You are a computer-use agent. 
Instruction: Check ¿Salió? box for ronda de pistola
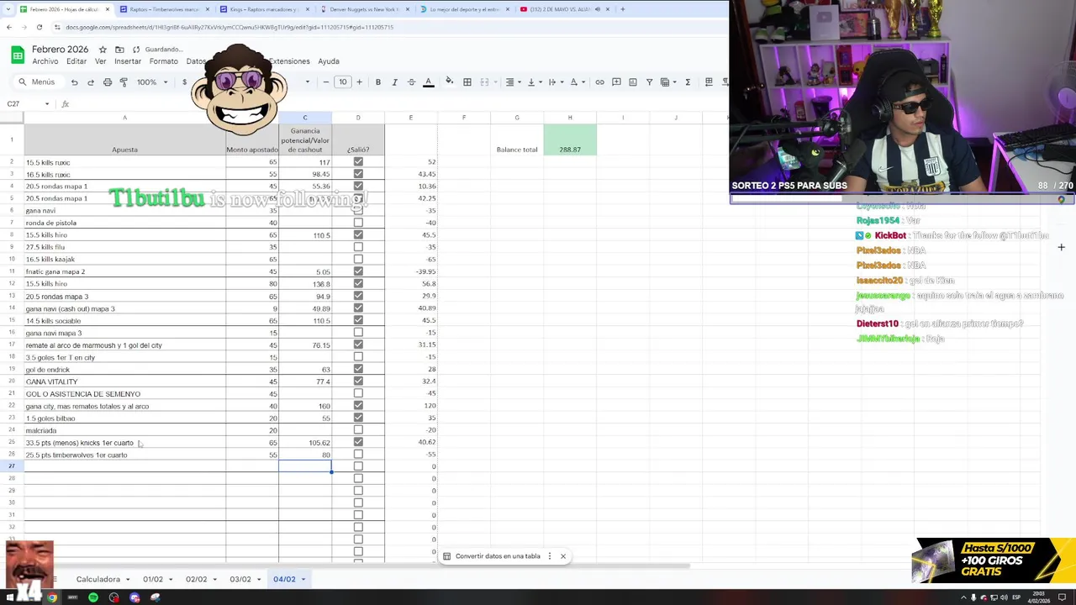pos(358,223)
